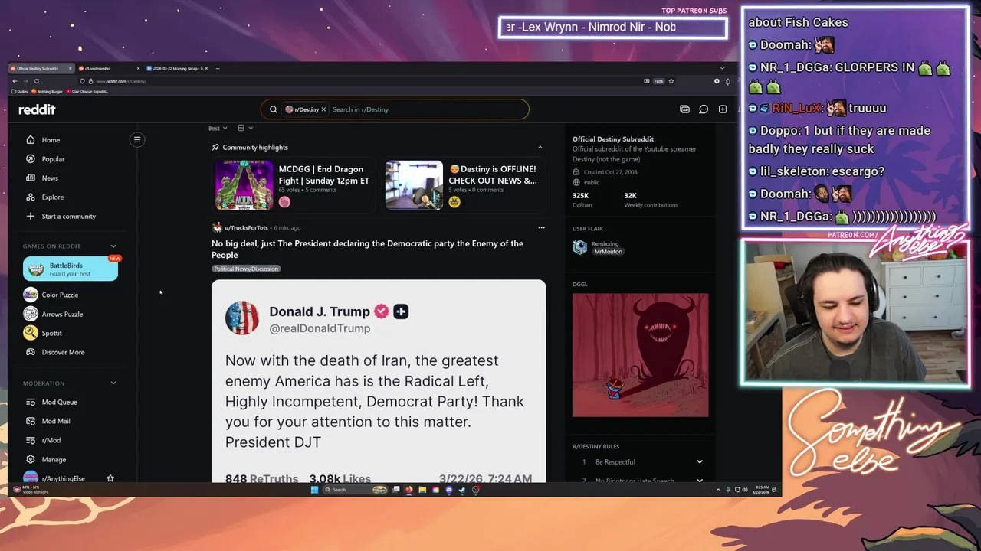Image resolution: width=981 pixels, height=551 pixels.
Task: Collapse Games on Reddit section
Action: [x=113, y=246]
